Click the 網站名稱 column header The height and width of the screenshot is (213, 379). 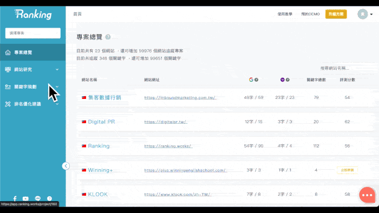tap(89, 79)
